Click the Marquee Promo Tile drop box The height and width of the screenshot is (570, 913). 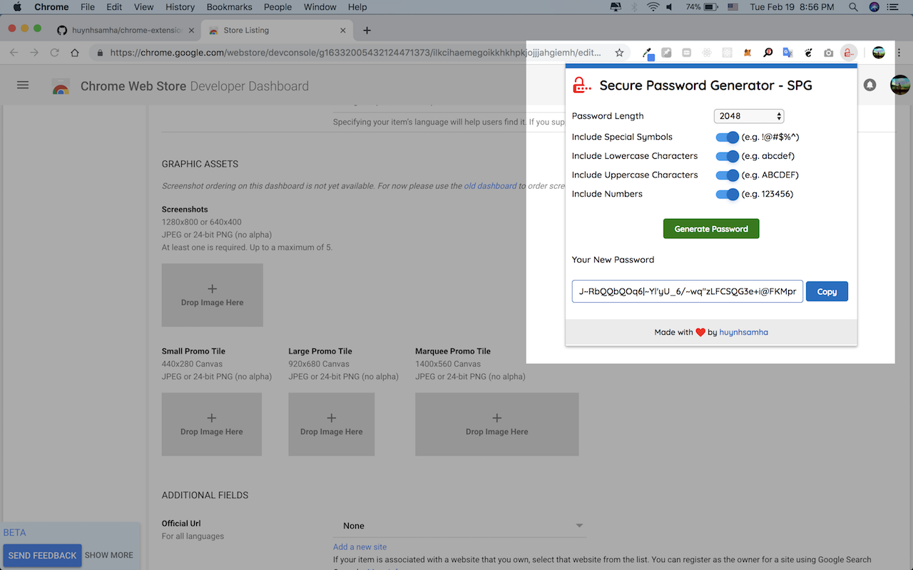pyautogui.click(x=497, y=425)
